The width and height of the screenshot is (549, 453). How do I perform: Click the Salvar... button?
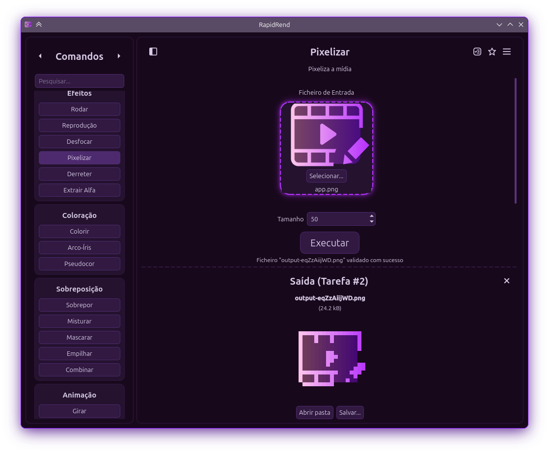coord(350,412)
